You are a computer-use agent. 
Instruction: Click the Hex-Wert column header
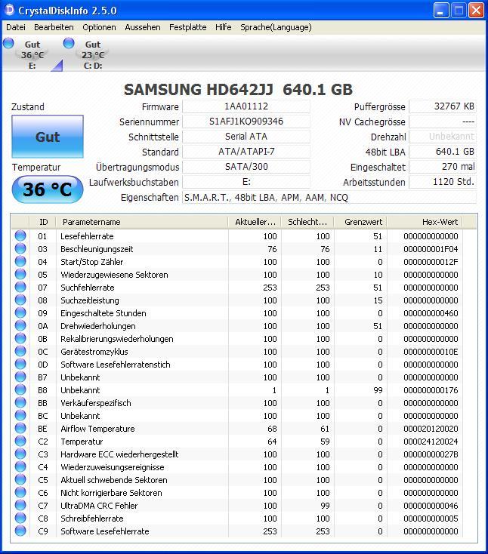tap(425, 222)
